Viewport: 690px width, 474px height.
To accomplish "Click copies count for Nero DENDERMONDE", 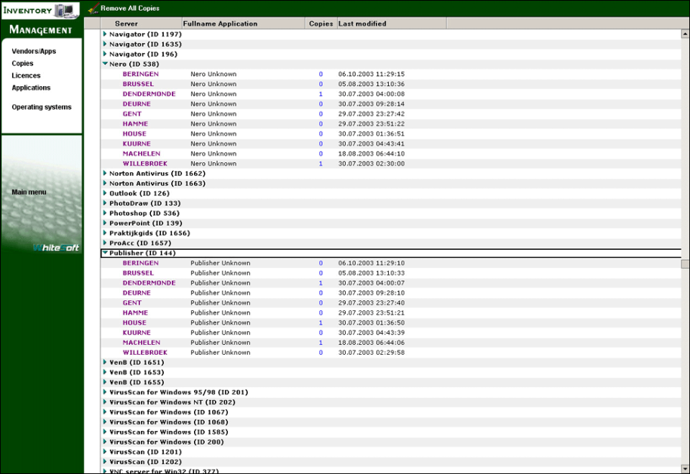I will [321, 94].
